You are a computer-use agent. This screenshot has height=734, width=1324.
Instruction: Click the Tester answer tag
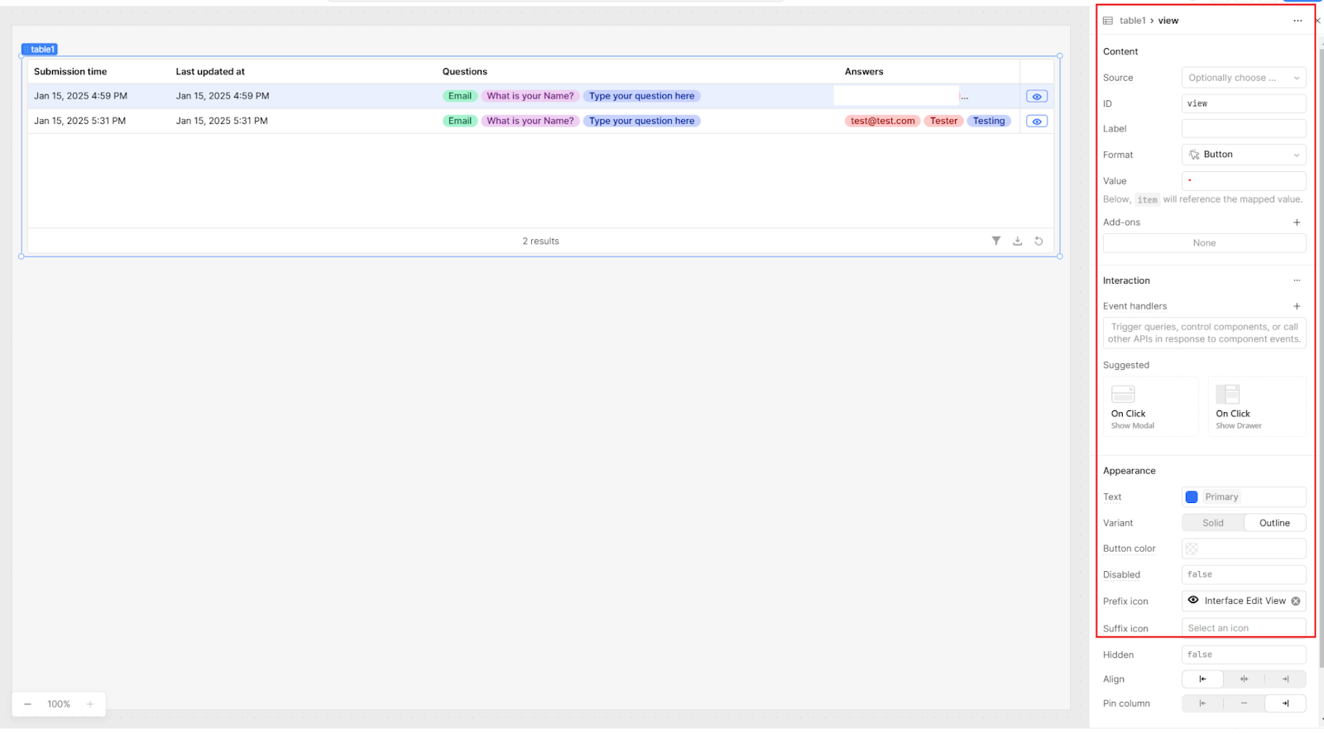pos(943,121)
